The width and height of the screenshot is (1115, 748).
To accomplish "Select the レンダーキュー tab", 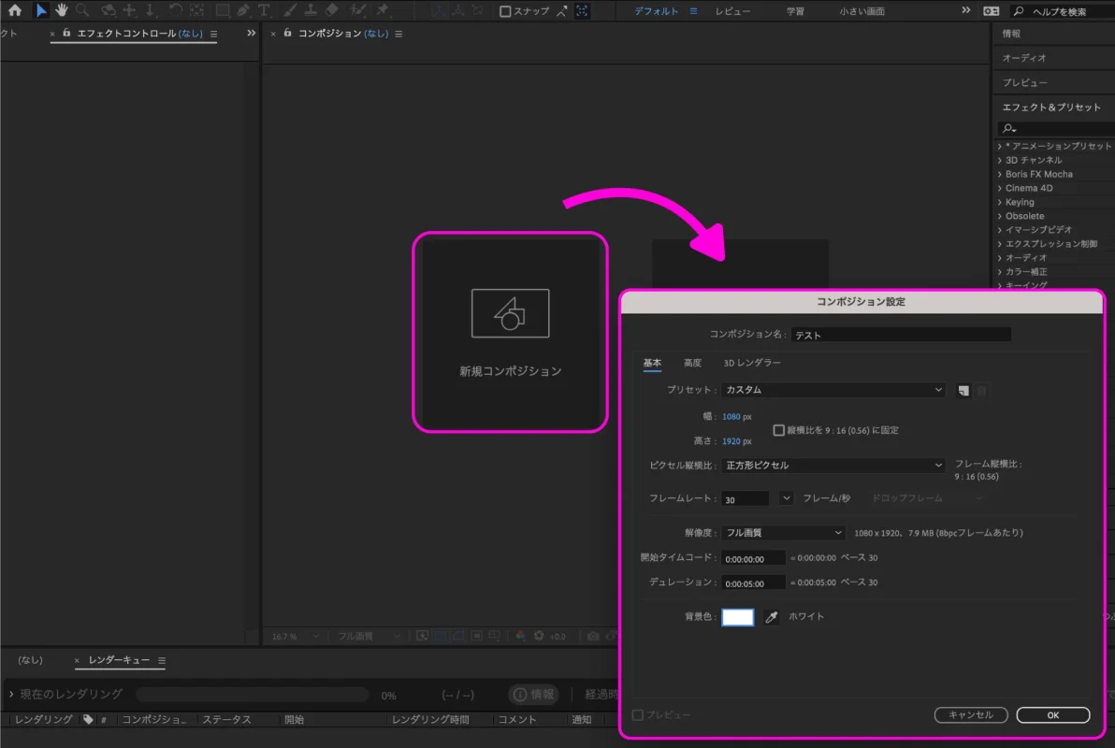I will click(119, 660).
